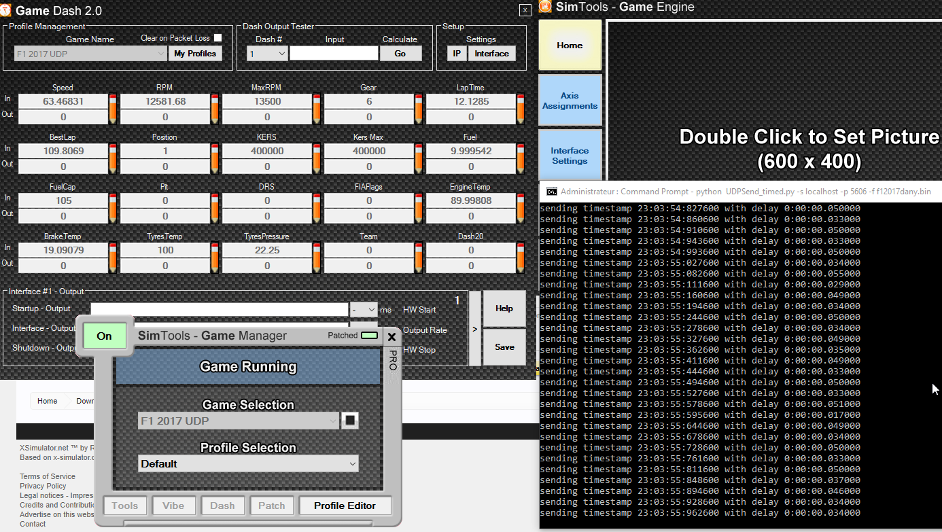The width and height of the screenshot is (942, 532).
Task: Click the Startup - Output text field
Action: (x=220, y=310)
